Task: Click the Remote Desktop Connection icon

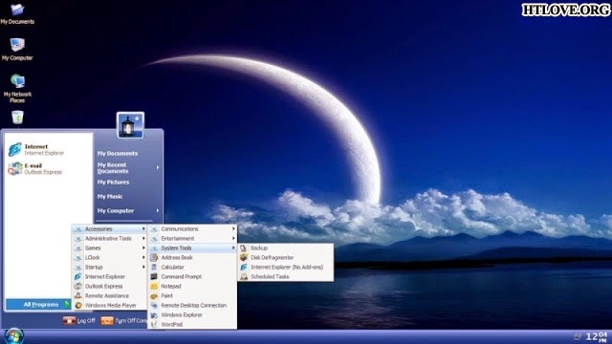Action: coord(154,306)
